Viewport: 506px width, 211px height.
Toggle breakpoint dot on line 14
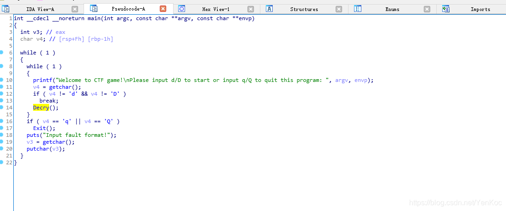click(x=2, y=107)
